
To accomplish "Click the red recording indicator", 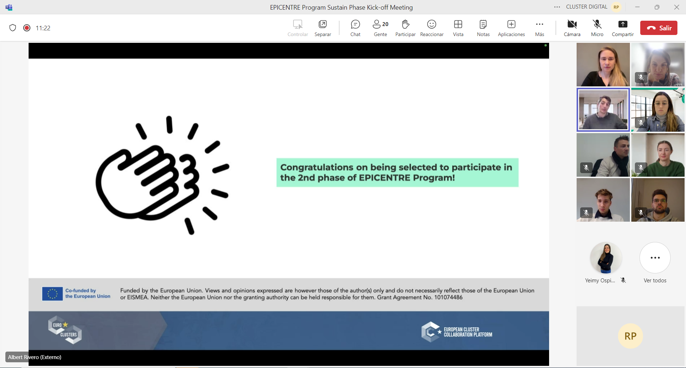I will [x=27, y=28].
